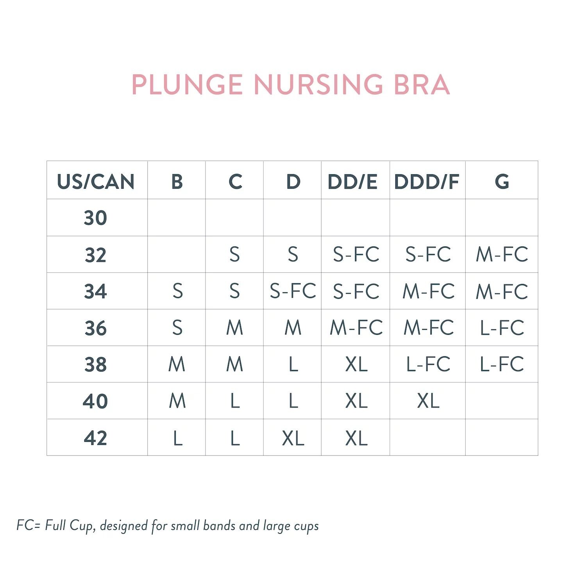Screen dimensions: 586x586
Task: Click the M-FC cell for 32 G
Action: click(x=502, y=255)
